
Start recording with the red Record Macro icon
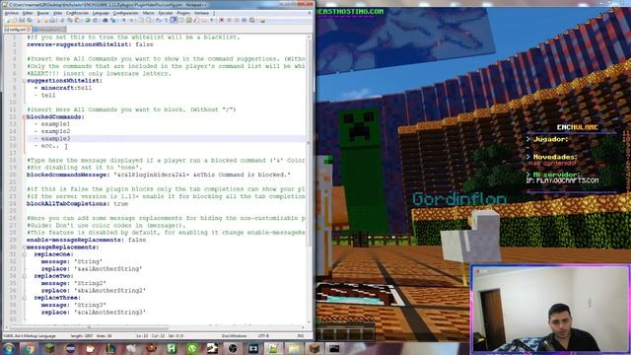click(x=221, y=20)
